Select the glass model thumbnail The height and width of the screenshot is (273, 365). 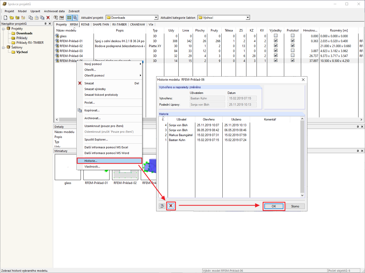(68, 167)
